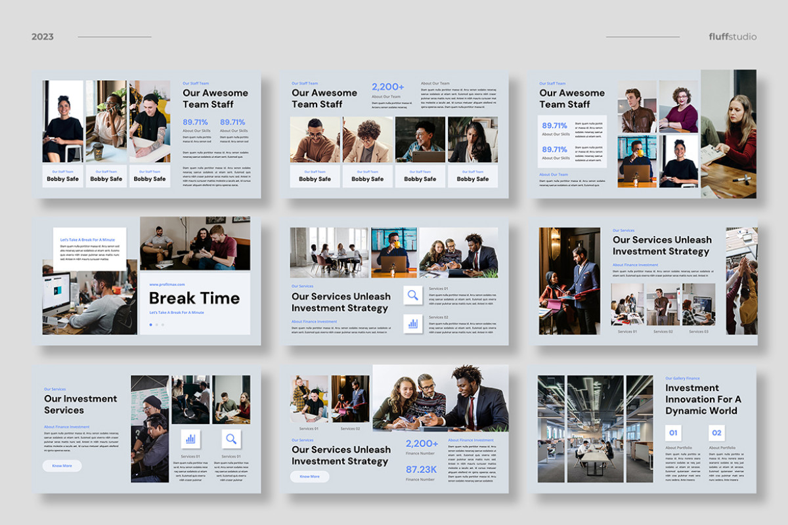Screen dimensions: 788x525
Task: Click the Break Time heading
Action: point(194,299)
